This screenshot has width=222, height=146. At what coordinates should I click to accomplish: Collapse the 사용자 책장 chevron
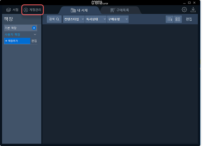coord(35,34)
